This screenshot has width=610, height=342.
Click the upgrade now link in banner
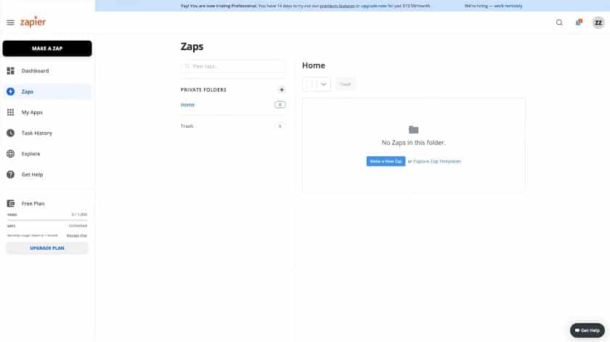(373, 6)
